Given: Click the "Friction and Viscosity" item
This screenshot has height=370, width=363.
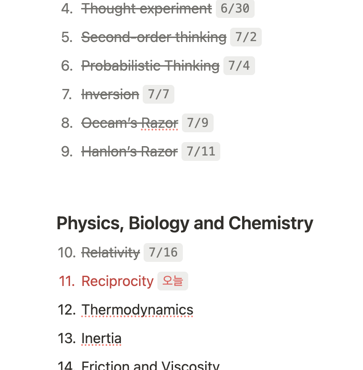Looking at the screenshot, I should (x=150, y=366).
